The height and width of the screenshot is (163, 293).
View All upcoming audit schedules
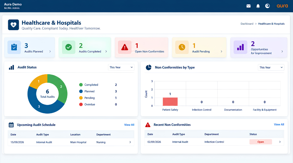point(129,125)
